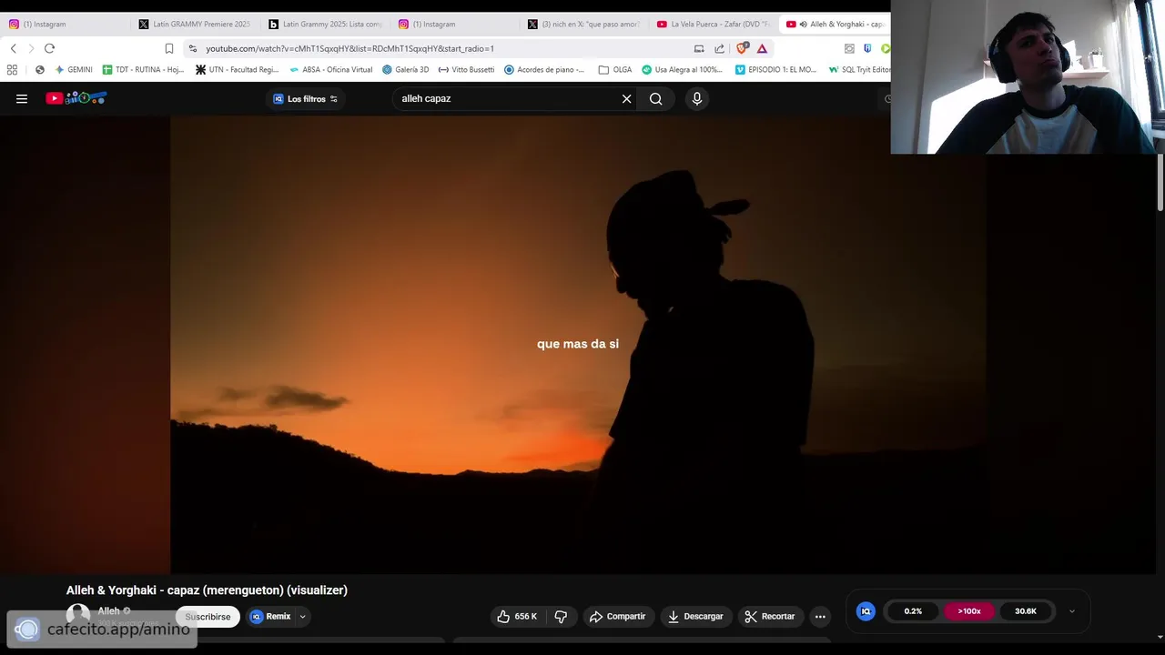Click the Bitwarden shield extension icon

tap(867, 48)
